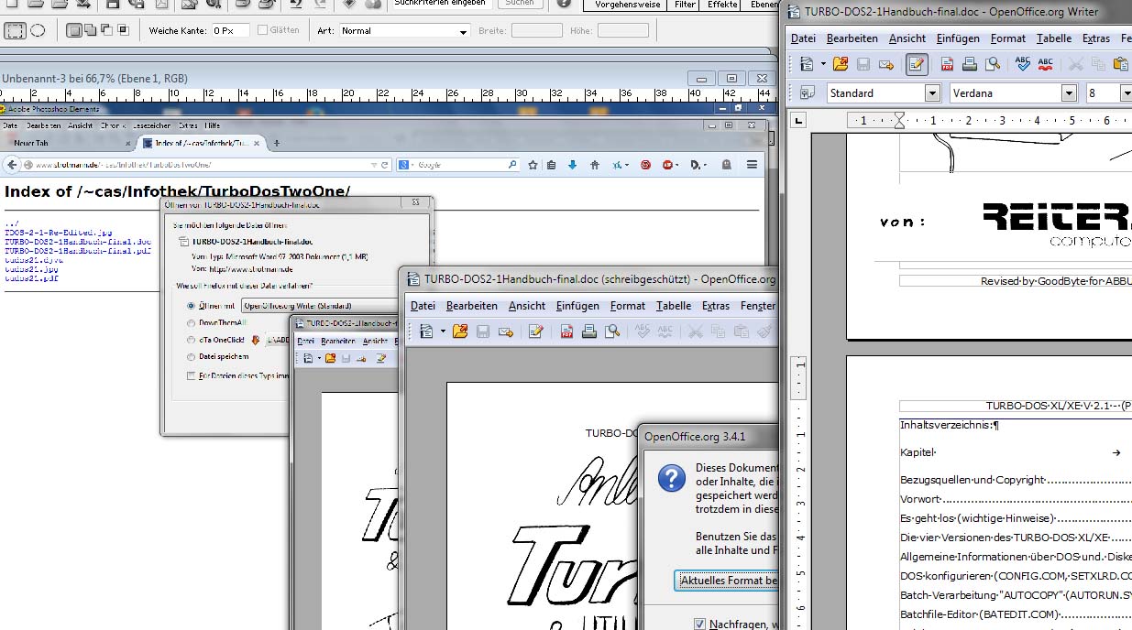Click Export as PDF icon in read-only Writer window
Image resolution: width=1132 pixels, height=630 pixels.
coord(566,331)
